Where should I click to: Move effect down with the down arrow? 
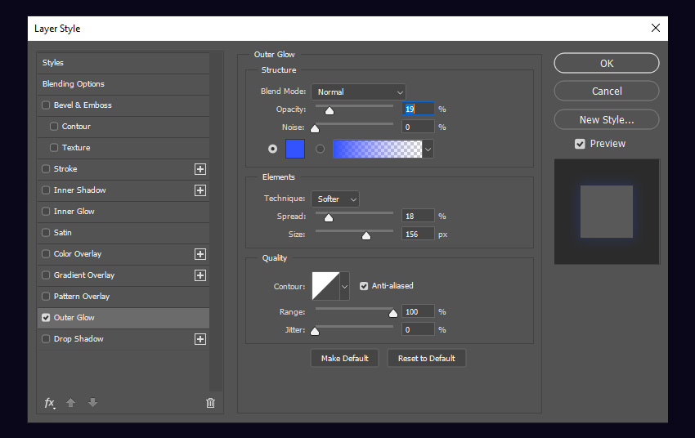92,402
